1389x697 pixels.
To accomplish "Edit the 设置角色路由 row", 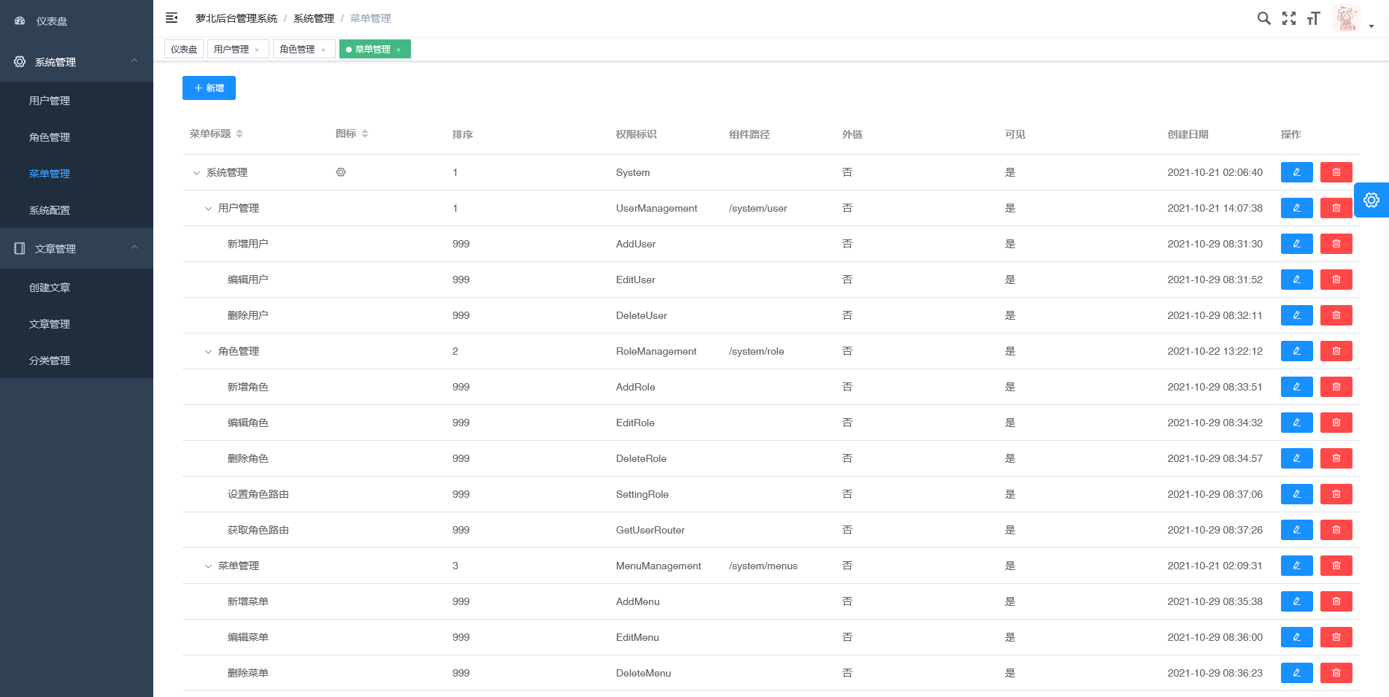I will click(1296, 494).
